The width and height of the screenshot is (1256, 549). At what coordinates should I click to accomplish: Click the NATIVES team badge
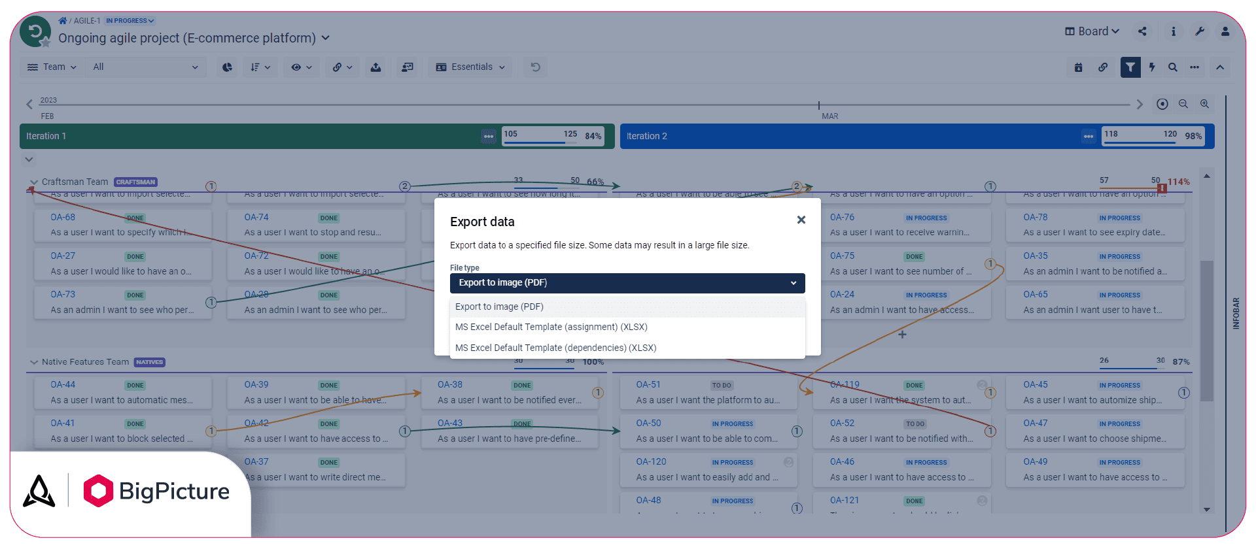click(149, 362)
